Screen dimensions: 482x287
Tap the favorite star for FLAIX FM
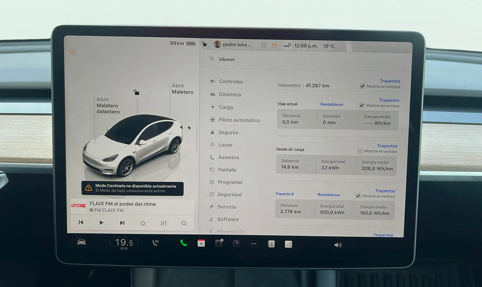pyautogui.click(x=143, y=223)
